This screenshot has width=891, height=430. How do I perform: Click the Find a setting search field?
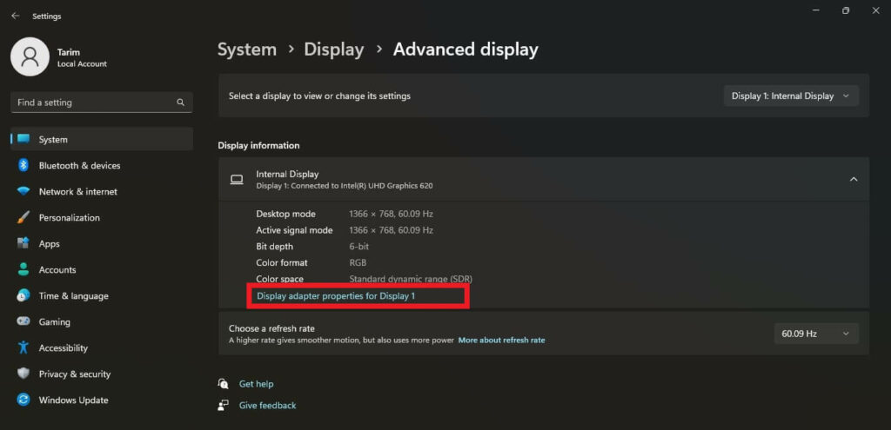[102, 103]
